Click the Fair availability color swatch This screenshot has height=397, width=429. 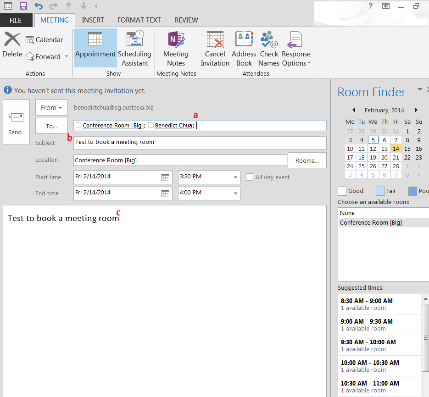pos(380,191)
